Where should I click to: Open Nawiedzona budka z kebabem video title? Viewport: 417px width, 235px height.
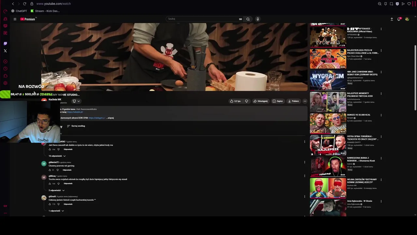click(361, 159)
